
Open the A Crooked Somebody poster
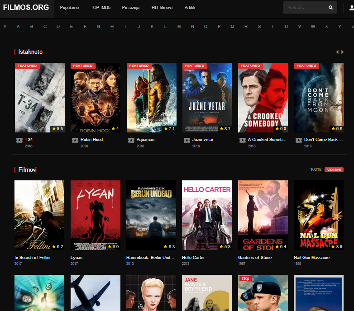coord(263,98)
